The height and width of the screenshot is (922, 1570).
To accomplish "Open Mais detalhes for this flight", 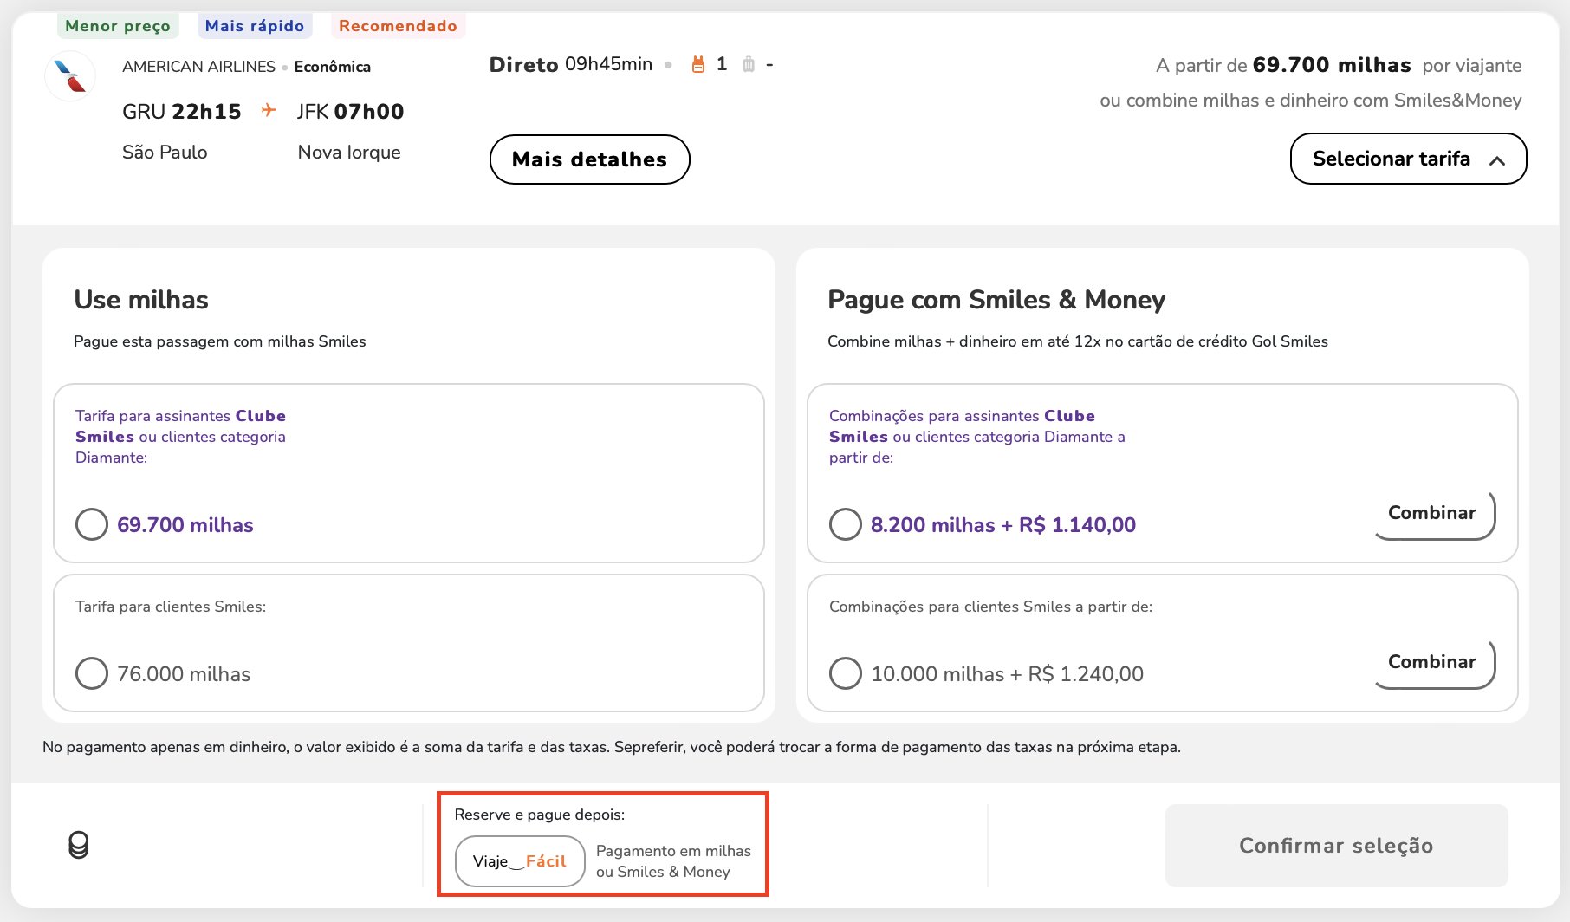I will pyautogui.click(x=589, y=159).
